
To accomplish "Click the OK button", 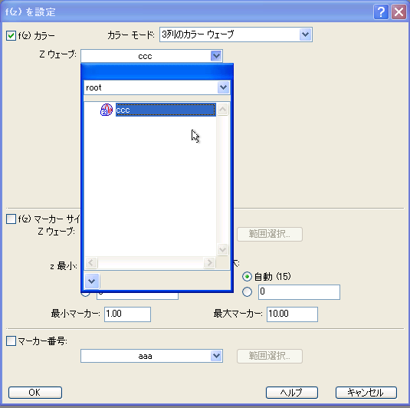I will click(x=35, y=393).
